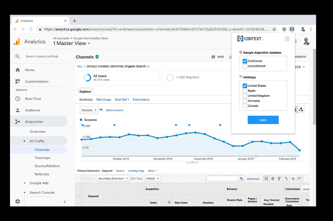Viewport: 333px width, 221px height.
Task: Open the Sessions metric dropdown
Action: (89, 110)
